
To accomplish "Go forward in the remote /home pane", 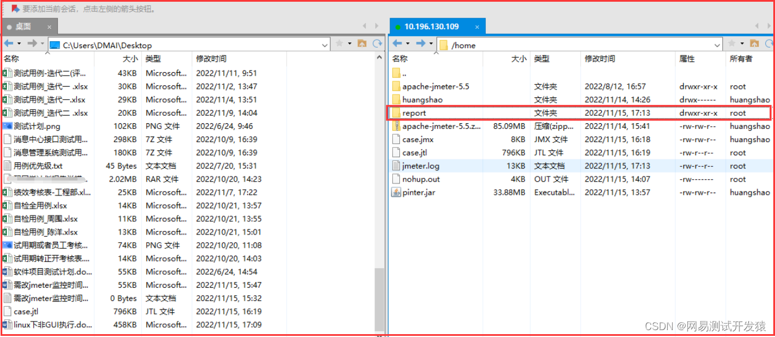I will (420, 44).
